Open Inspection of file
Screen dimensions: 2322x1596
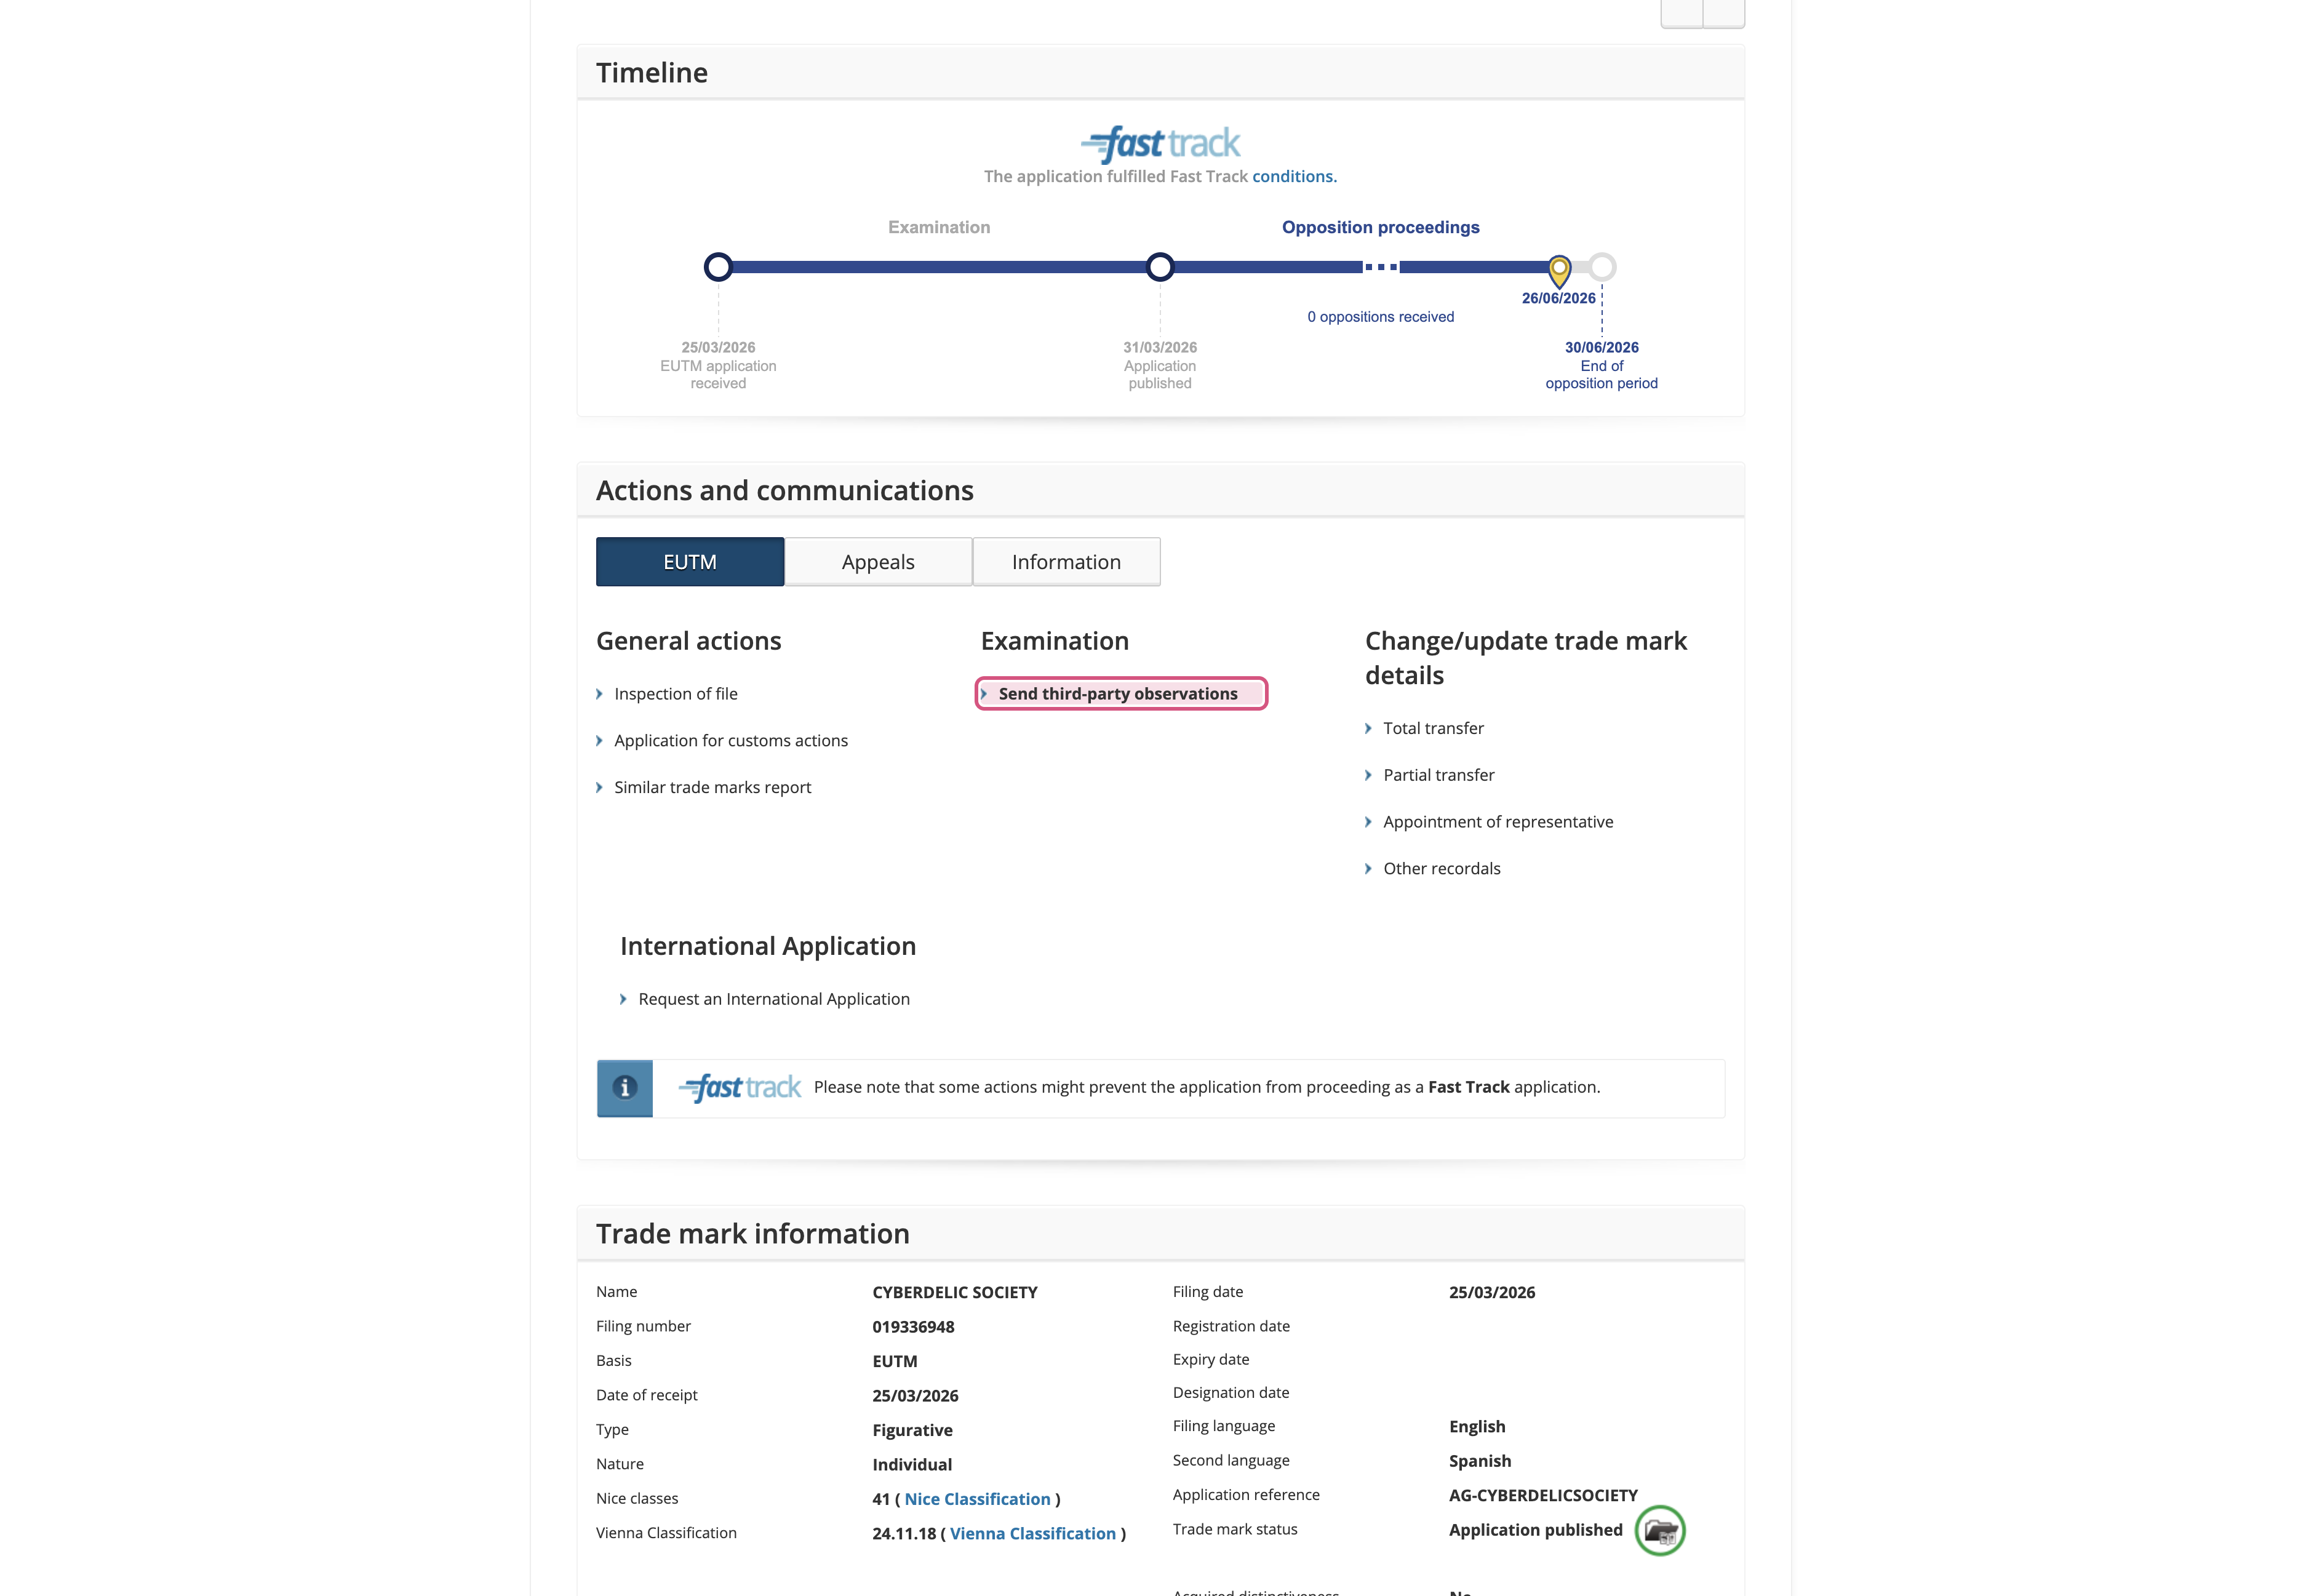[x=676, y=694]
